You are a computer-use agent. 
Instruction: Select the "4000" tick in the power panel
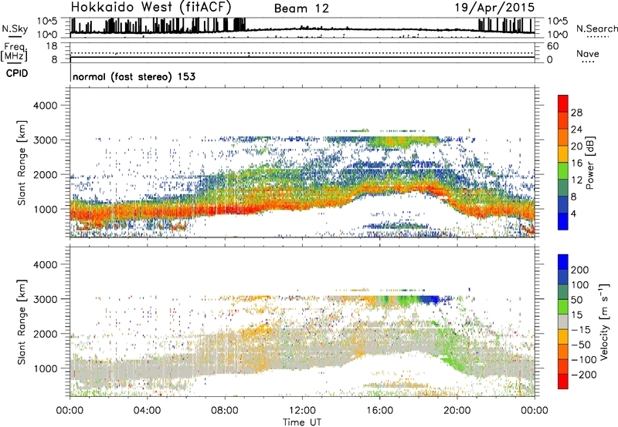click(45, 106)
